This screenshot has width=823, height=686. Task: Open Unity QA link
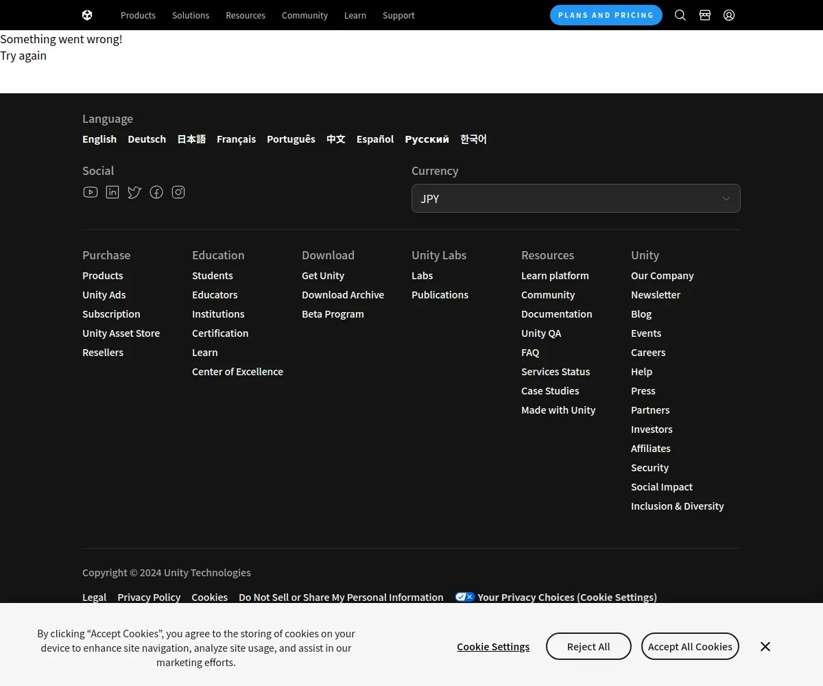(x=541, y=333)
